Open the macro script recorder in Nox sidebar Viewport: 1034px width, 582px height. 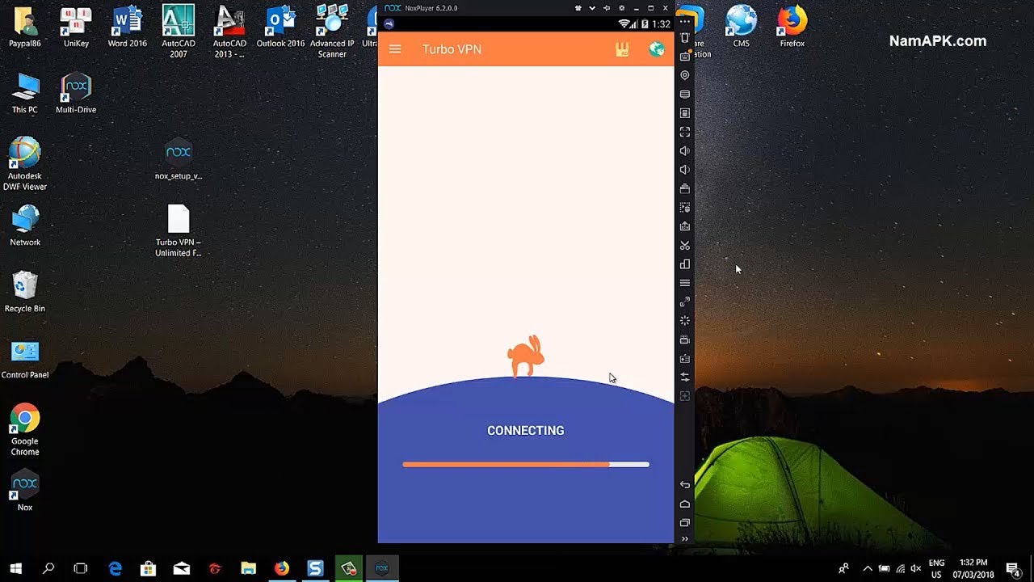(685, 208)
